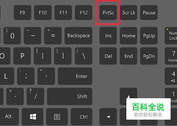Click the Home key
This screenshot has width=177, height=126.
tap(128, 36)
